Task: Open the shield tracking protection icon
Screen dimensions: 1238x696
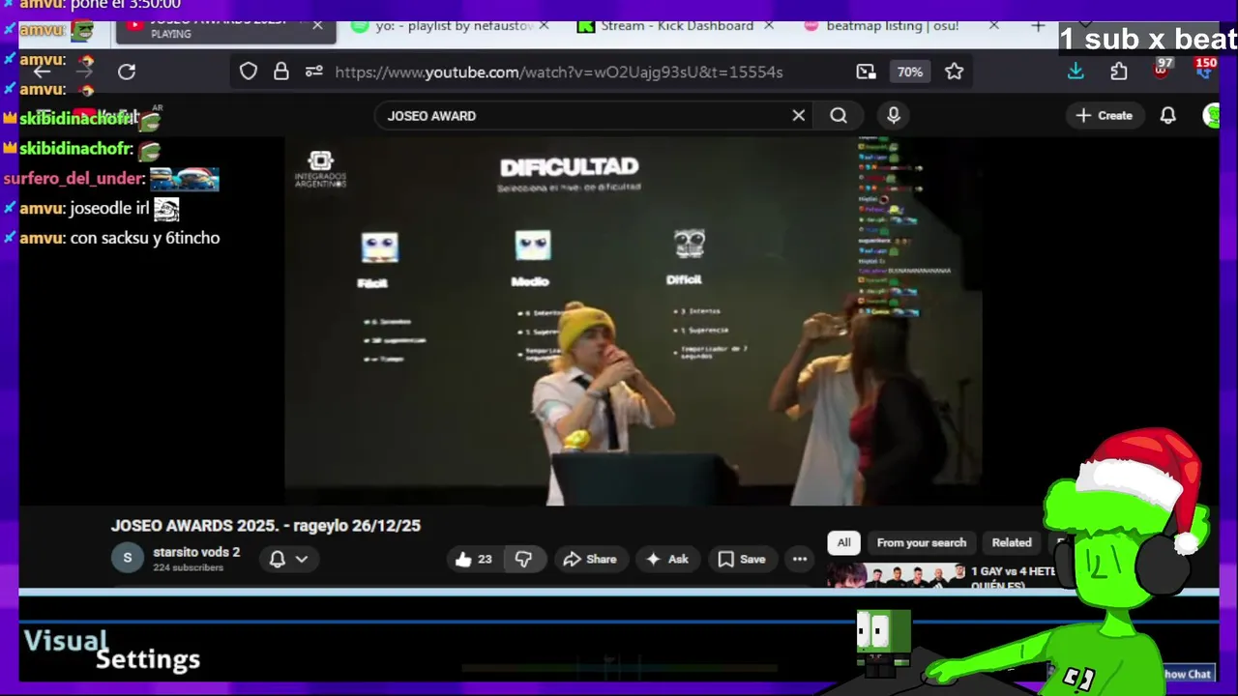Action: pos(249,72)
